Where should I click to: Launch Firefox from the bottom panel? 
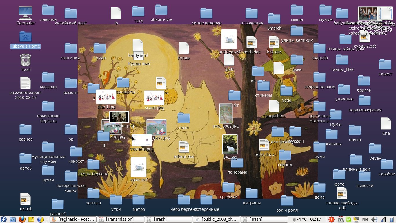[22, 219]
